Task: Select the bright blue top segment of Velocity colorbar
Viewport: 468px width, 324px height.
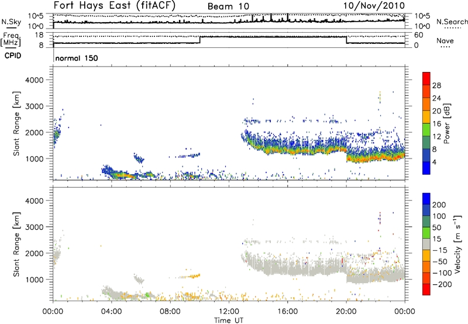Action: coord(426,199)
